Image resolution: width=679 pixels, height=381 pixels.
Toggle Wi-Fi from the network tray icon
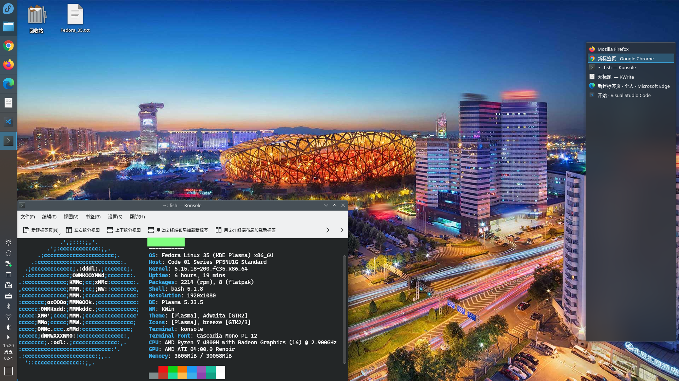point(8,317)
